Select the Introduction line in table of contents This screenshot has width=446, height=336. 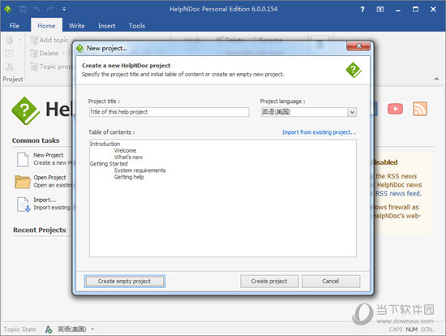pyautogui.click(x=105, y=144)
